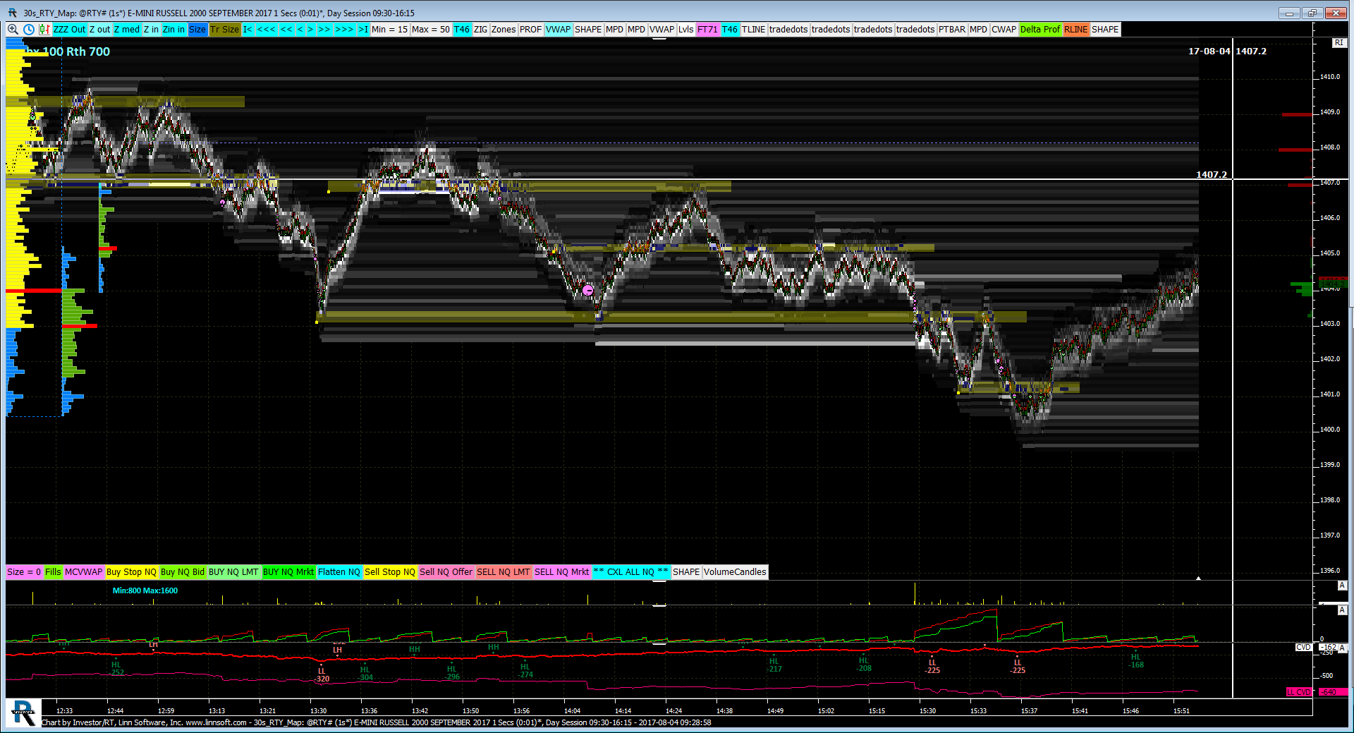Toggle the CWAP indicator
Viewport: 1354px width, 733px height.
(x=1004, y=30)
